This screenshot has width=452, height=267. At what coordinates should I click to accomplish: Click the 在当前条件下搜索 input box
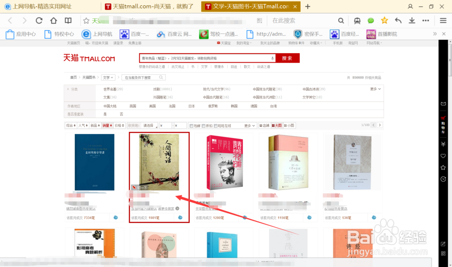coord(144,78)
